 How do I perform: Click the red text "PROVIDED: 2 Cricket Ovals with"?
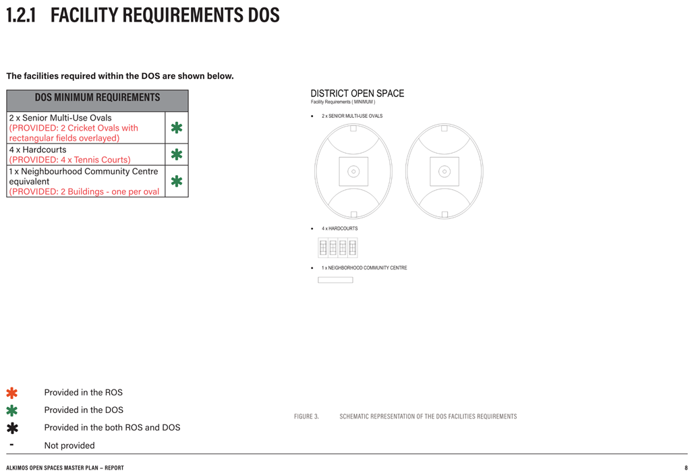(x=76, y=128)
